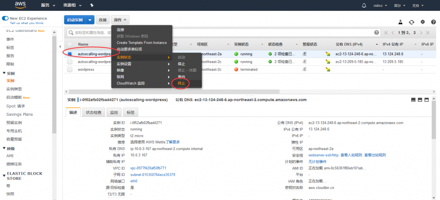
Task: Open the 资源组 resource groups dropdown
Action: pyautogui.click(x=72, y=5)
